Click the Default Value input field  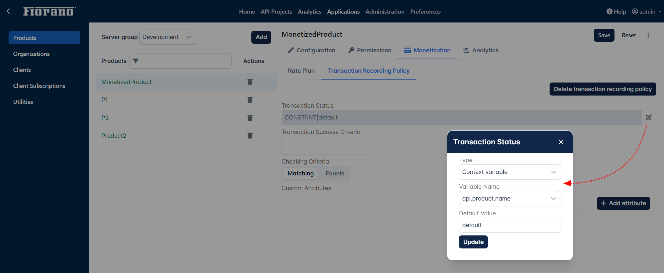pos(510,225)
